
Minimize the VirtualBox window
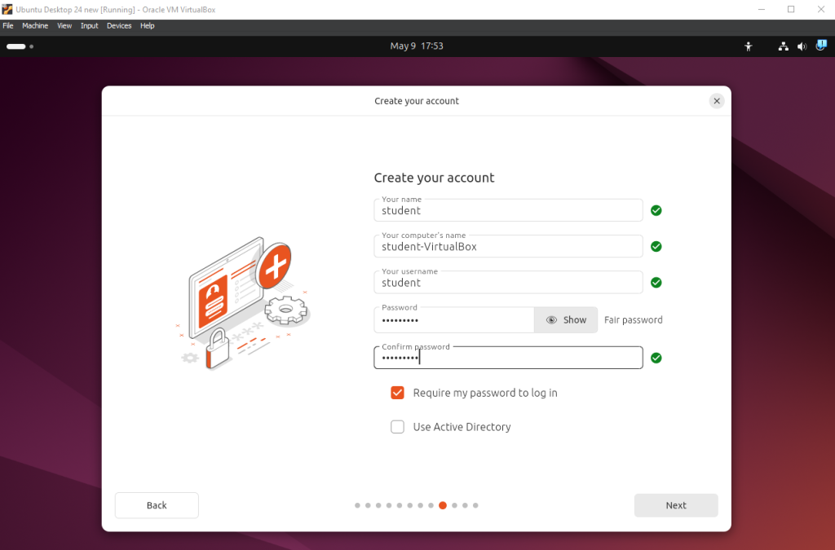pos(762,9)
